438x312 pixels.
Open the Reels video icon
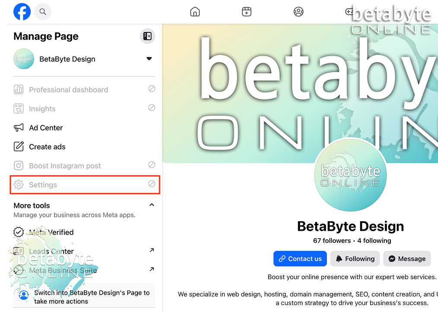[246, 12]
